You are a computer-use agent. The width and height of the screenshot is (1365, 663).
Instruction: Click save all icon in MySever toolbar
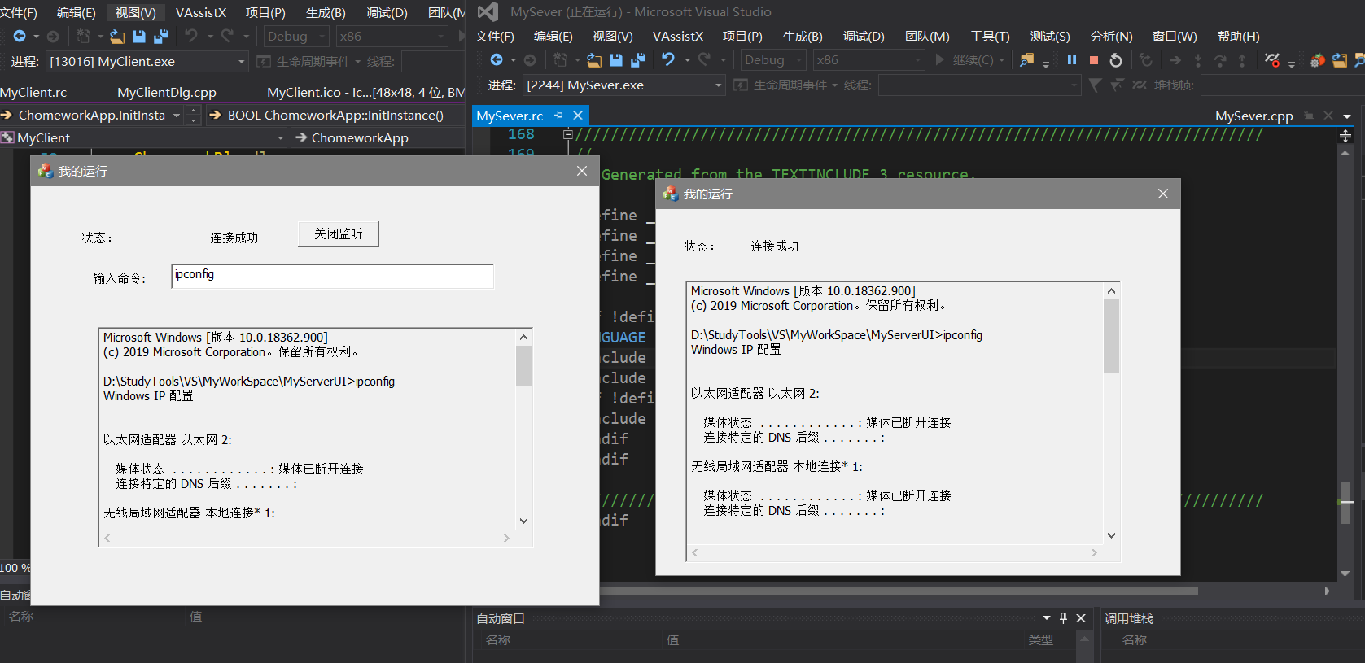(637, 60)
